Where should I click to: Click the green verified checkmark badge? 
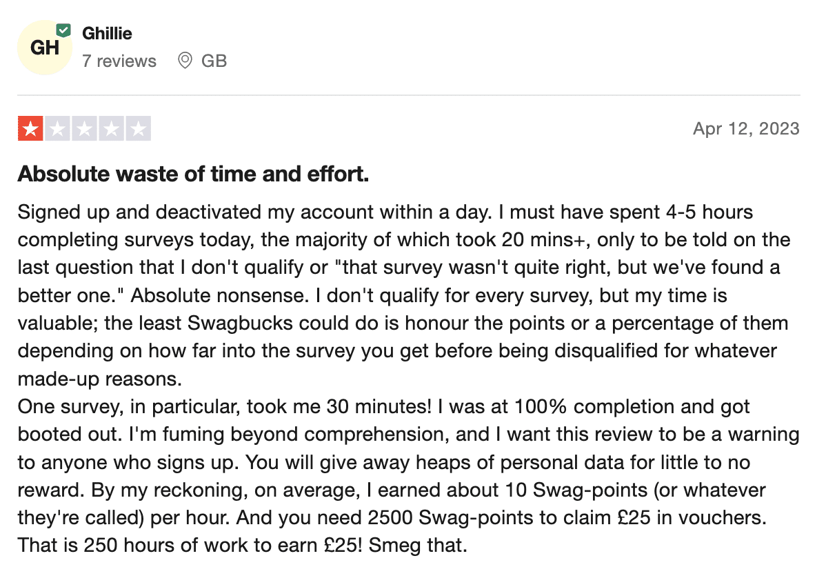(x=63, y=30)
